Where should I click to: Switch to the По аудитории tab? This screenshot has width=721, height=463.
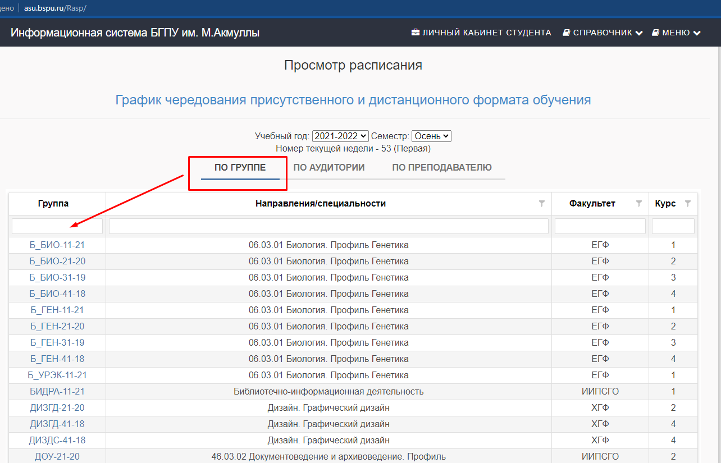click(x=328, y=167)
